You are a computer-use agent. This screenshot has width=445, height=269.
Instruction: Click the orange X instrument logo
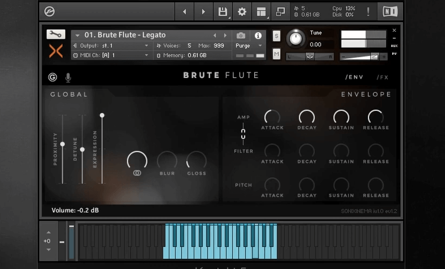click(x=56, y=51)
